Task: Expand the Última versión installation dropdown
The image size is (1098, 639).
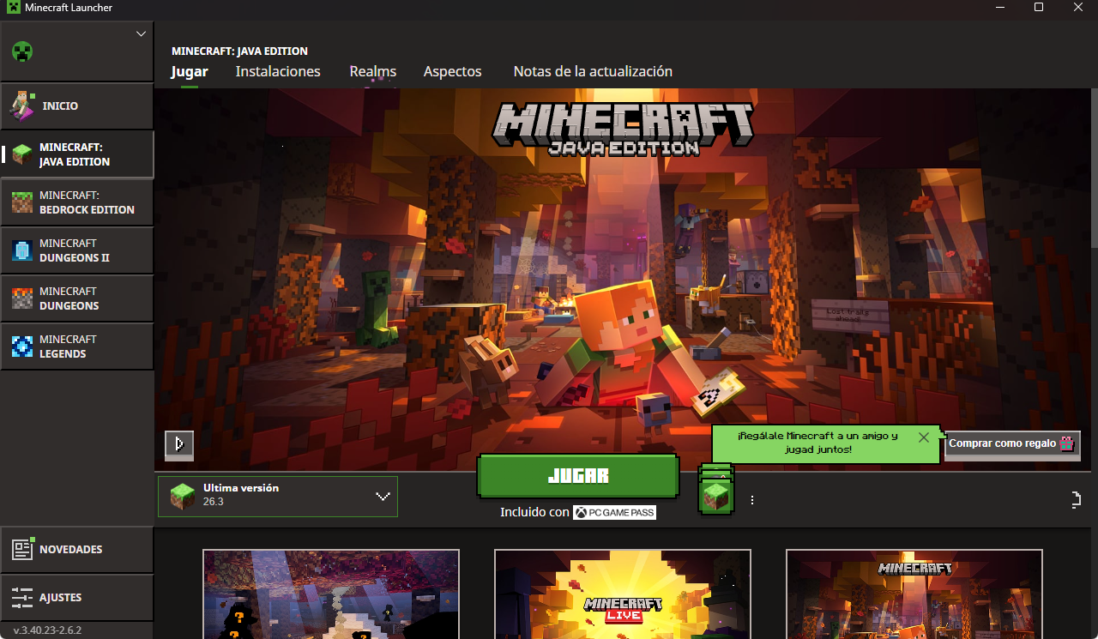Action: click(x=278, y=497)
